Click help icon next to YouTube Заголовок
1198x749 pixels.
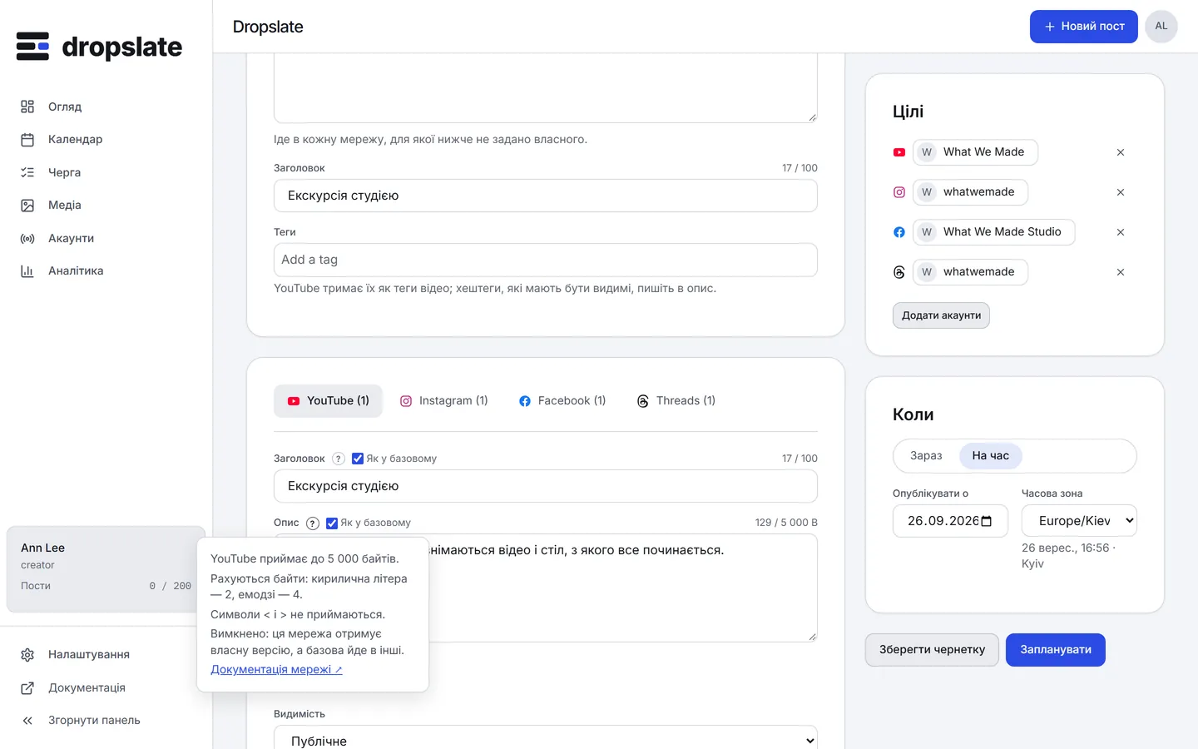click(x=339, y=459)
